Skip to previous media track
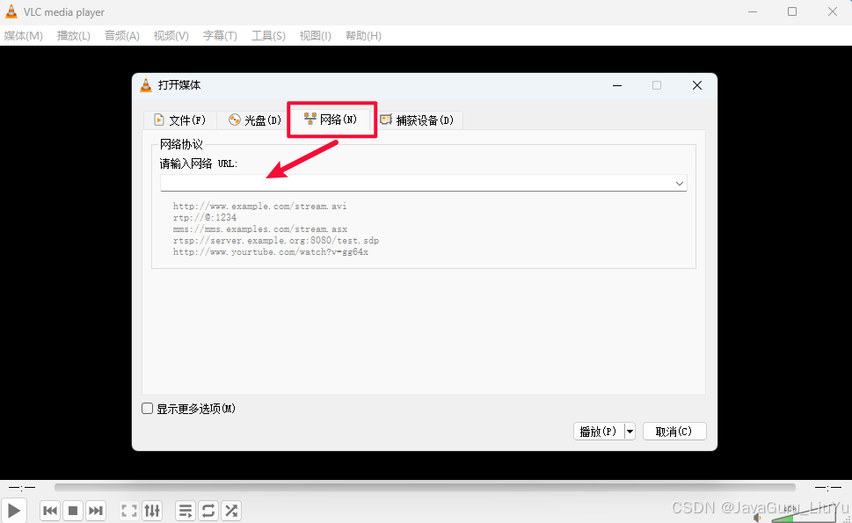 50,511
